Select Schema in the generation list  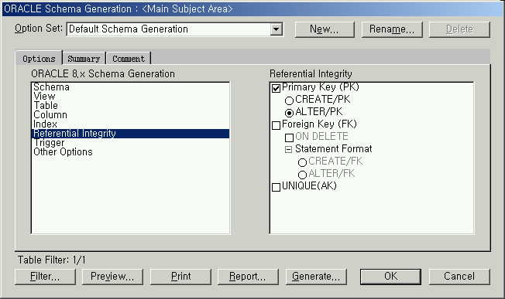coord(130,87)
